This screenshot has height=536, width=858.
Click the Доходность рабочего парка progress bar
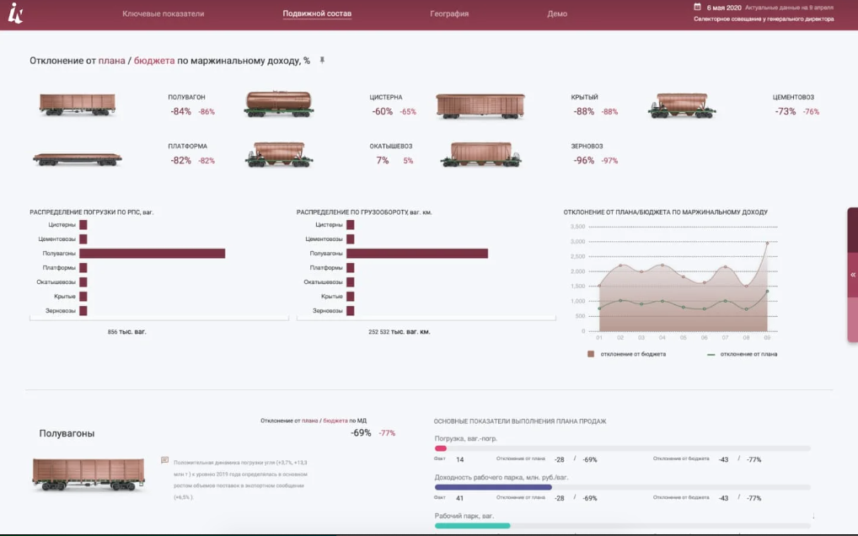click(623, 487)
